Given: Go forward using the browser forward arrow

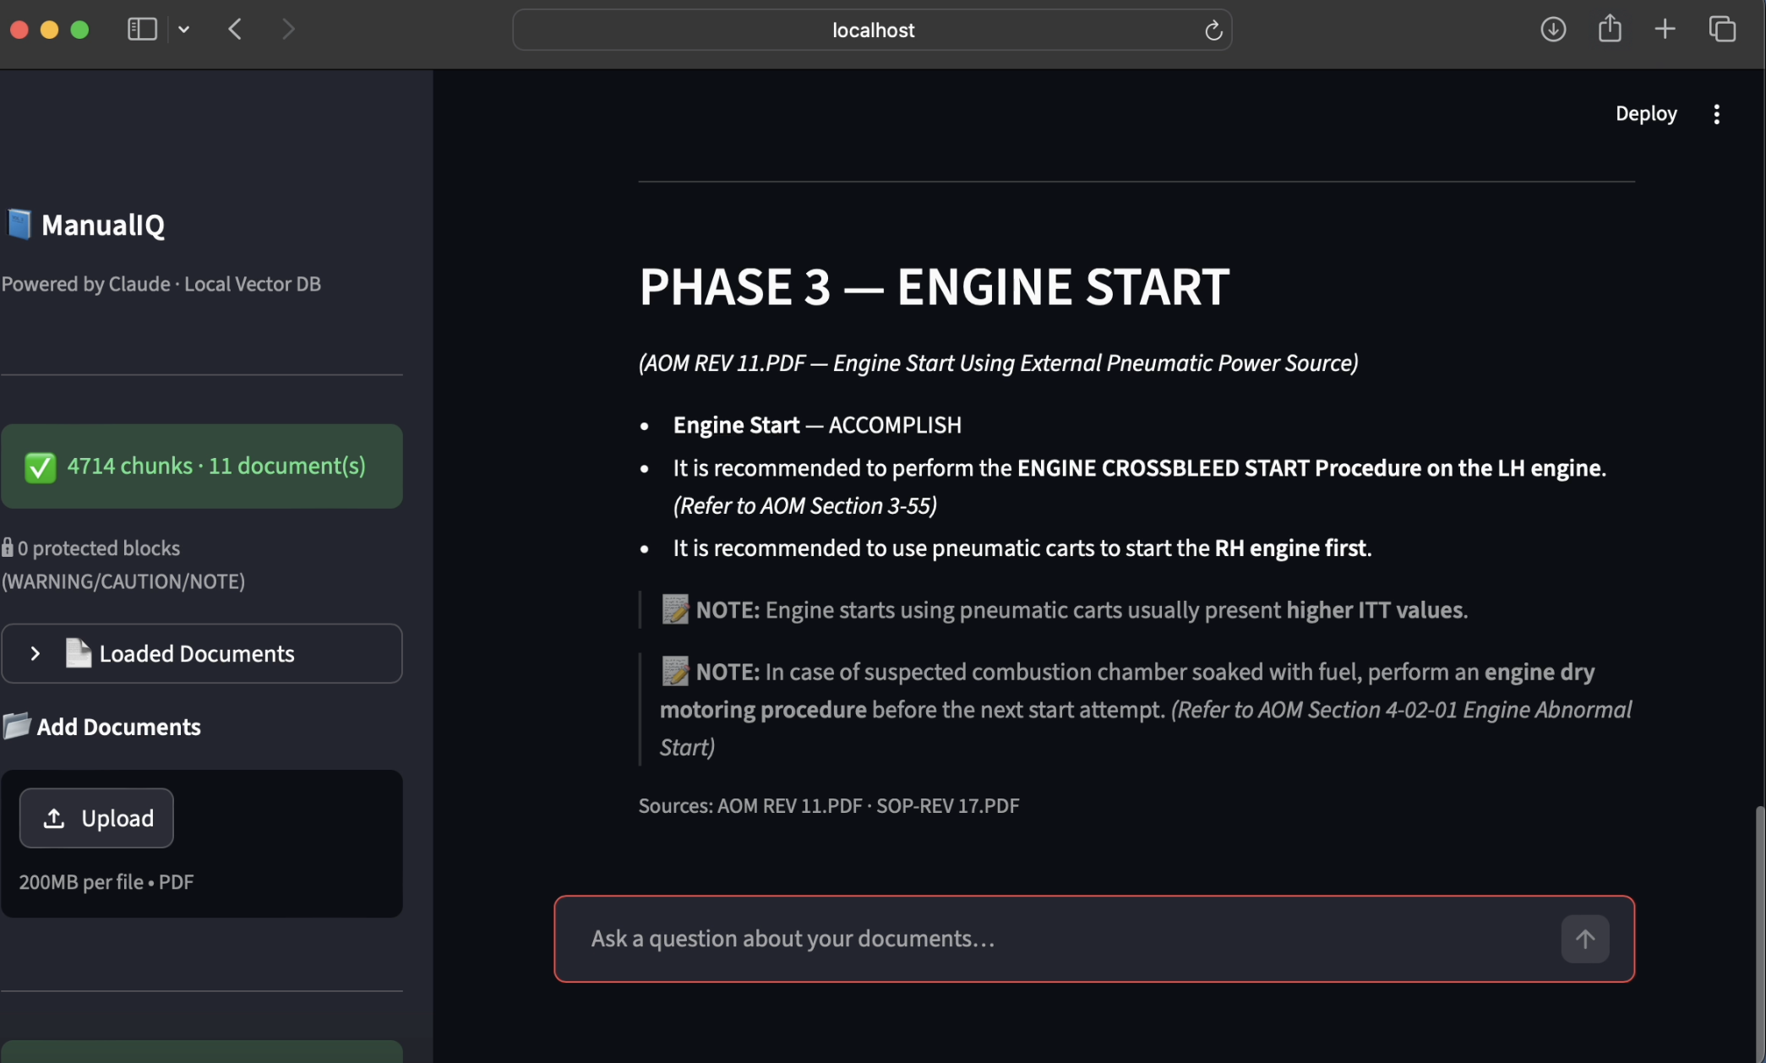Looking at the screenshot, I should (288, 30).
